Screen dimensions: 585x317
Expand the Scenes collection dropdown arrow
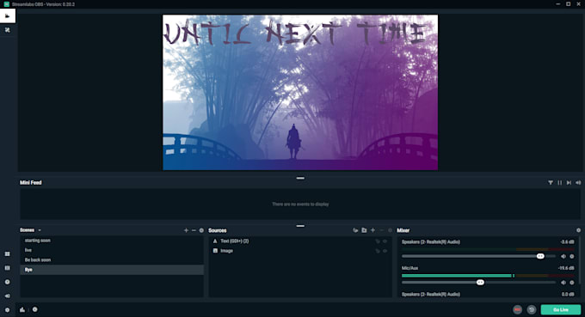tap(40, 230)
